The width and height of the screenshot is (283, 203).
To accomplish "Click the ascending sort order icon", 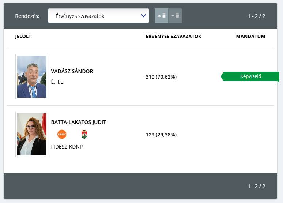I will click(161, 16).
